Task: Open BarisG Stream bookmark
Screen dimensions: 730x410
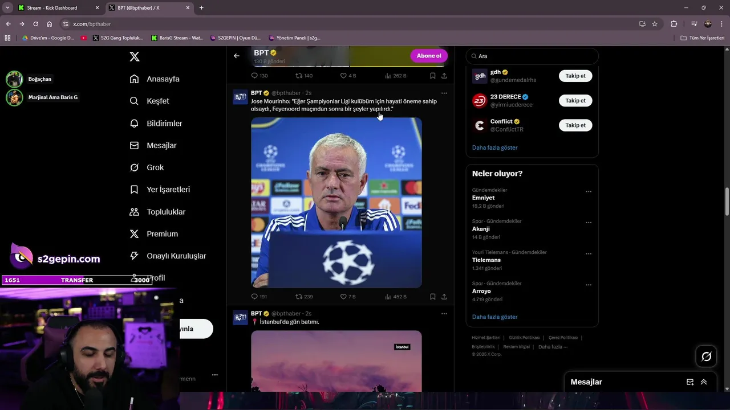Action: 177,38
